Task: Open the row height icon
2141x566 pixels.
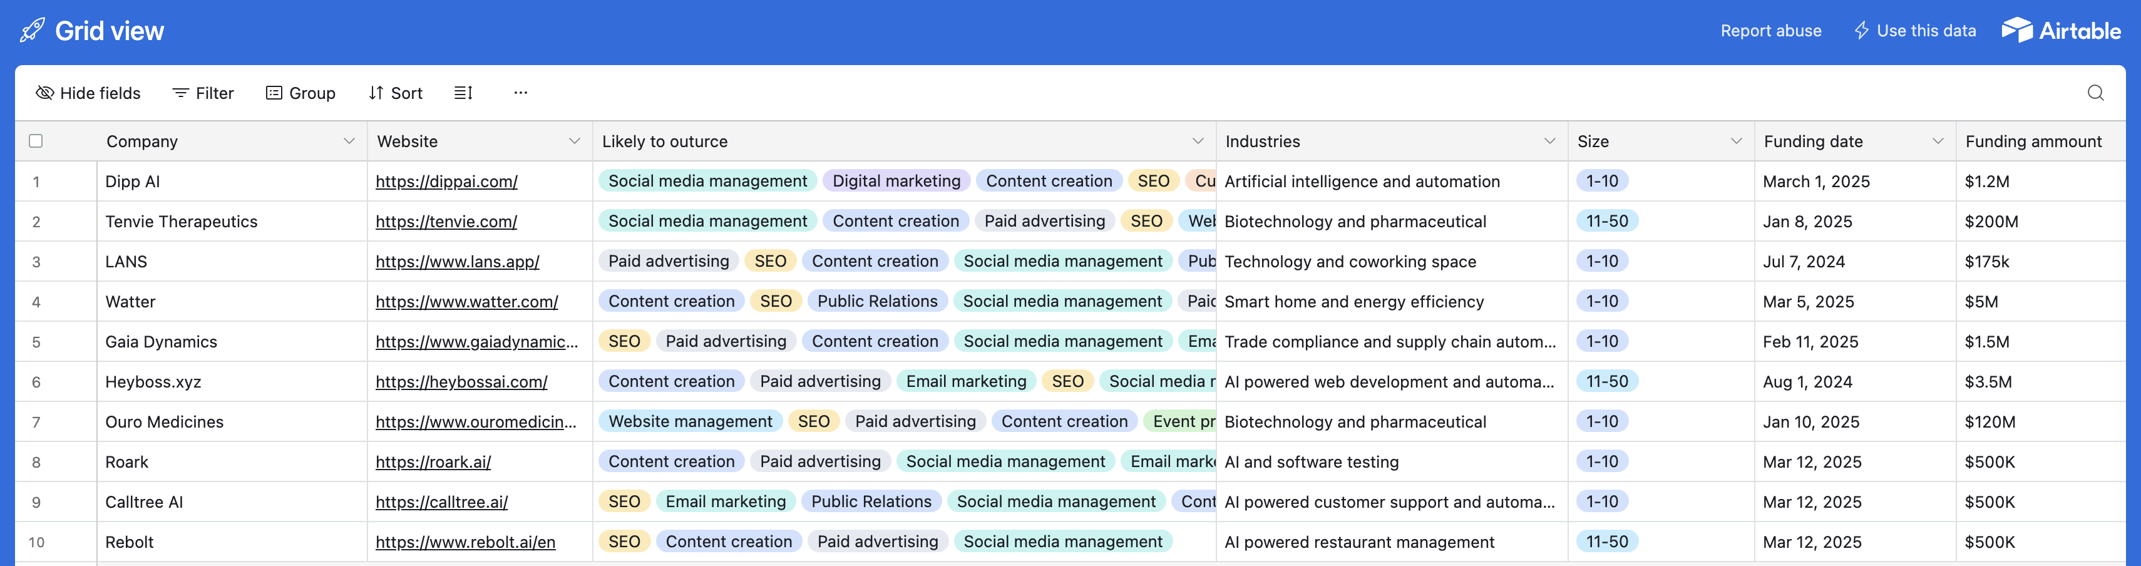Action: (x=463, y=93)
